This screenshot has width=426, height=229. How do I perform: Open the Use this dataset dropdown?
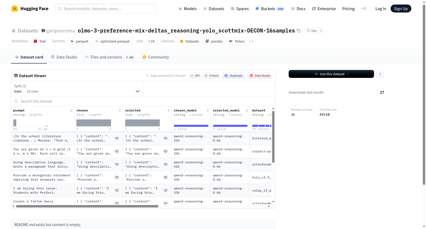coord(331,74)
